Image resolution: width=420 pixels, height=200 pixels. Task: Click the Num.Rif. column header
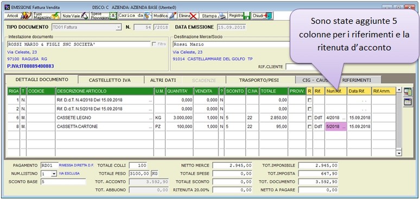pos(336,91)
